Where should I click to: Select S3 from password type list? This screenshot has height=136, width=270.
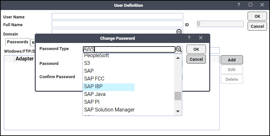tap(87, 63)
